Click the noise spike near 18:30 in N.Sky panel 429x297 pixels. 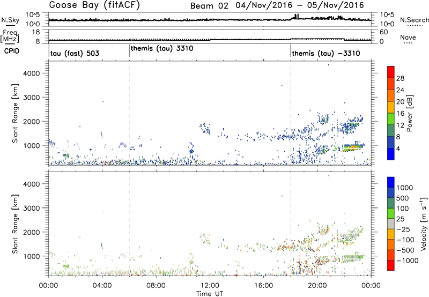(x=297, y=16)
